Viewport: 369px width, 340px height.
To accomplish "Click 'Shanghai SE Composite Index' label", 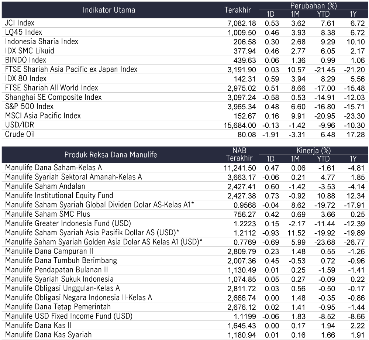I will pyautogui.click(x=54, y=97).
